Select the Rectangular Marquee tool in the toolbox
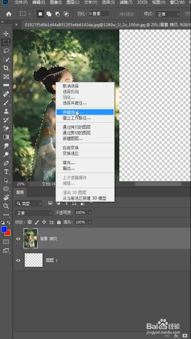 click(x=6, y=42)
